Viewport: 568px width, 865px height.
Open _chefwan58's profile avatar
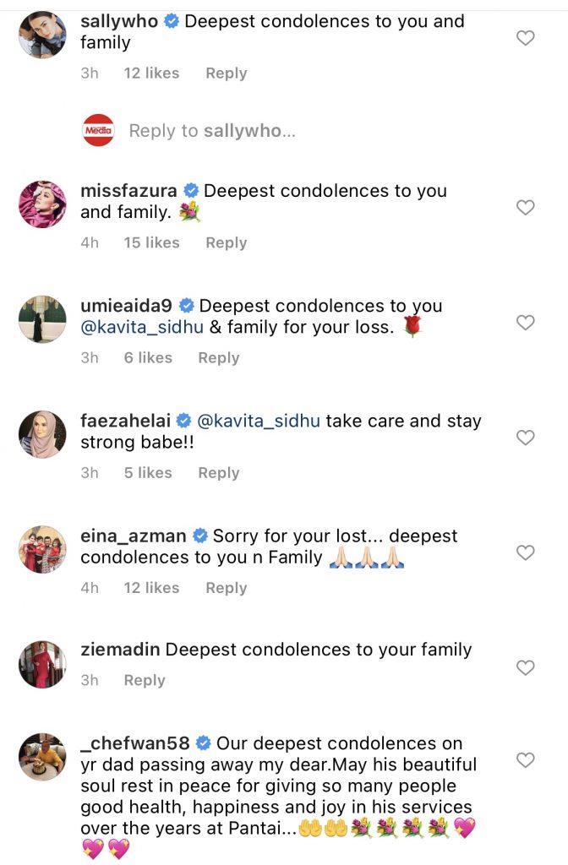click(x=42, y=757)
